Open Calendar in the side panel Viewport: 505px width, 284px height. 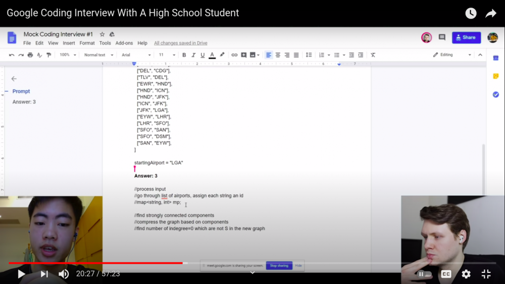point(496,58)
